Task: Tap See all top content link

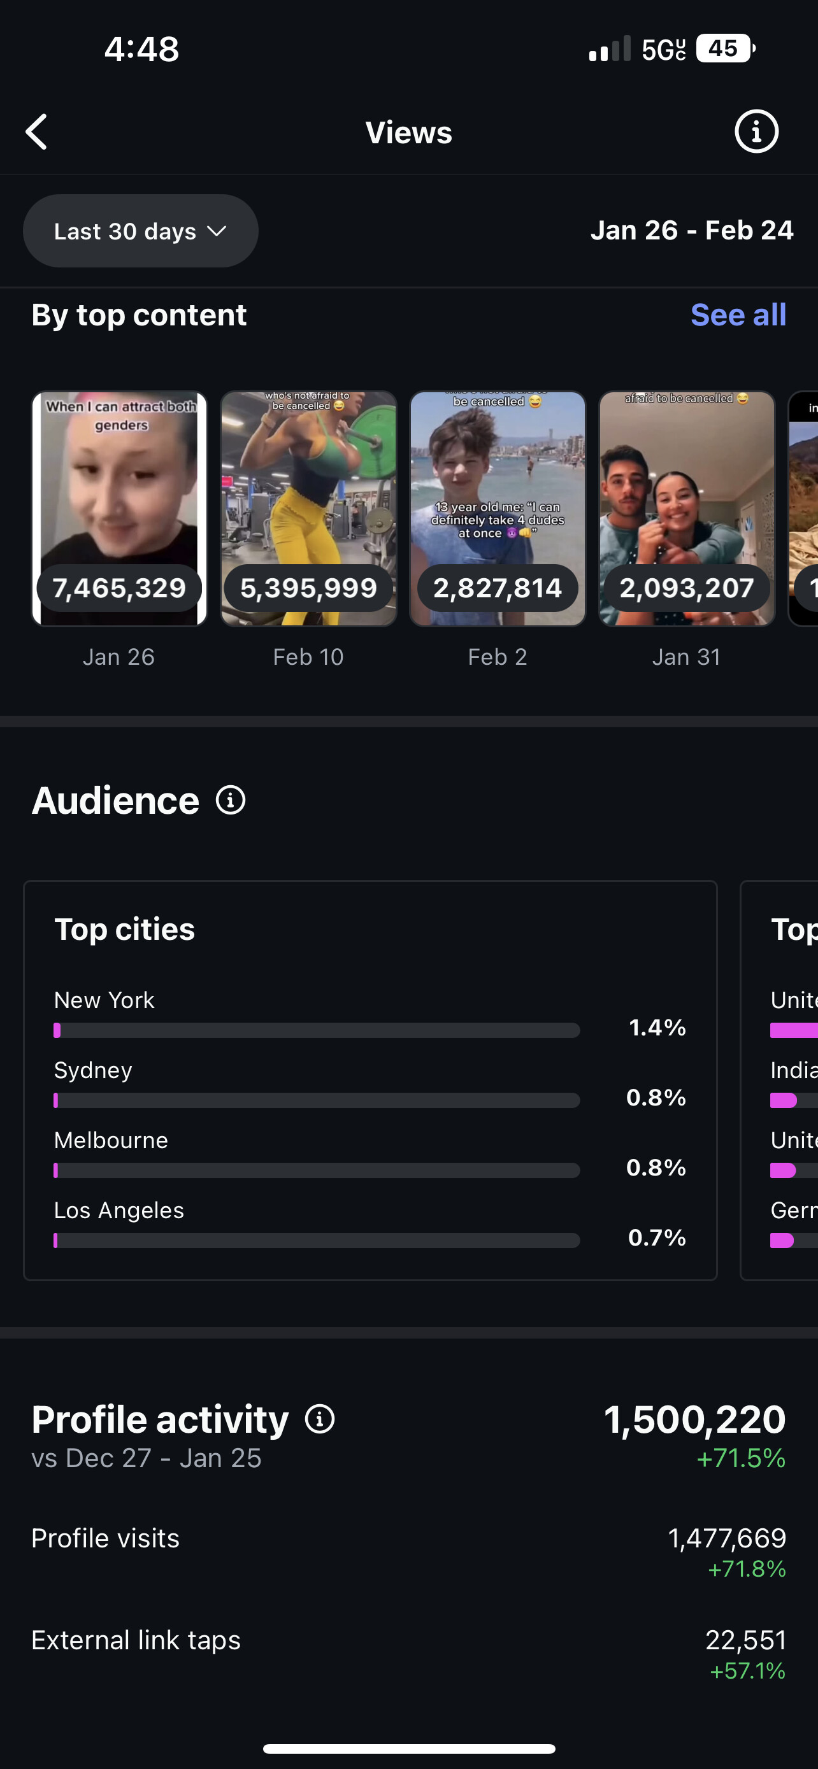Action: pyautogui.click(x=738, y=315)
